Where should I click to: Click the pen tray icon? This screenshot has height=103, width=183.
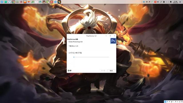point(161,2)
